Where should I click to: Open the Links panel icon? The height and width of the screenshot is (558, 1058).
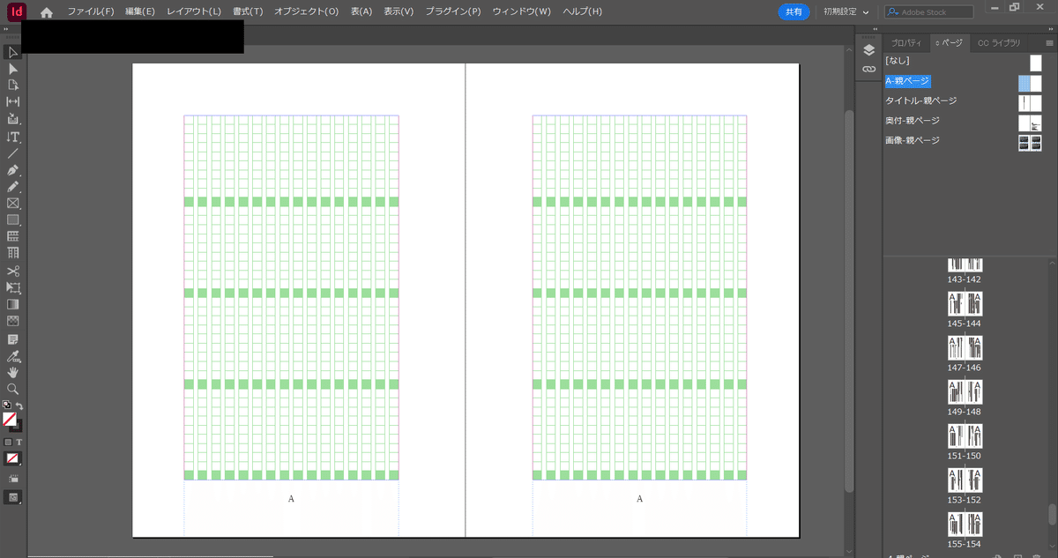pos(868,69)
